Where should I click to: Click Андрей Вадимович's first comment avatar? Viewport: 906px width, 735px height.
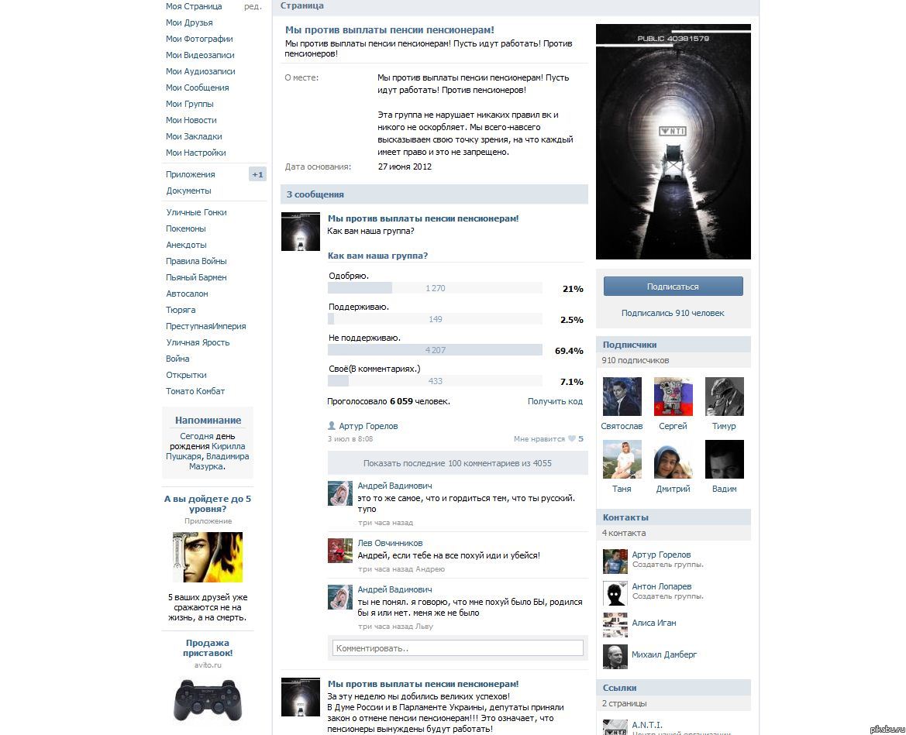tap(340, 493)
